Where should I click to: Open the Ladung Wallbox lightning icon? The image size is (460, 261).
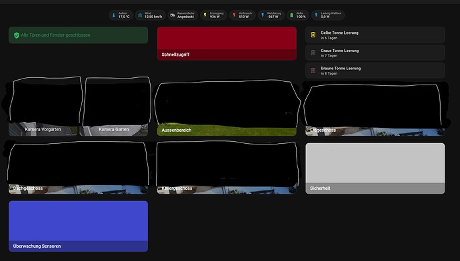pos(316,15)
